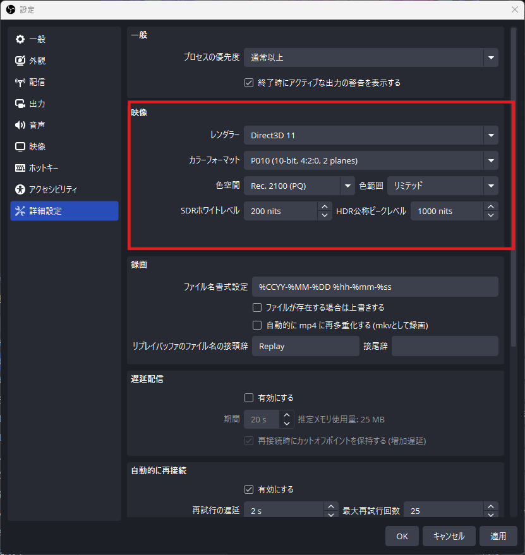Viewport: 525px width, 555px height.
Task: Uncheck 自動的に再接続 有効にする checkbox
Action: [249, 489]
